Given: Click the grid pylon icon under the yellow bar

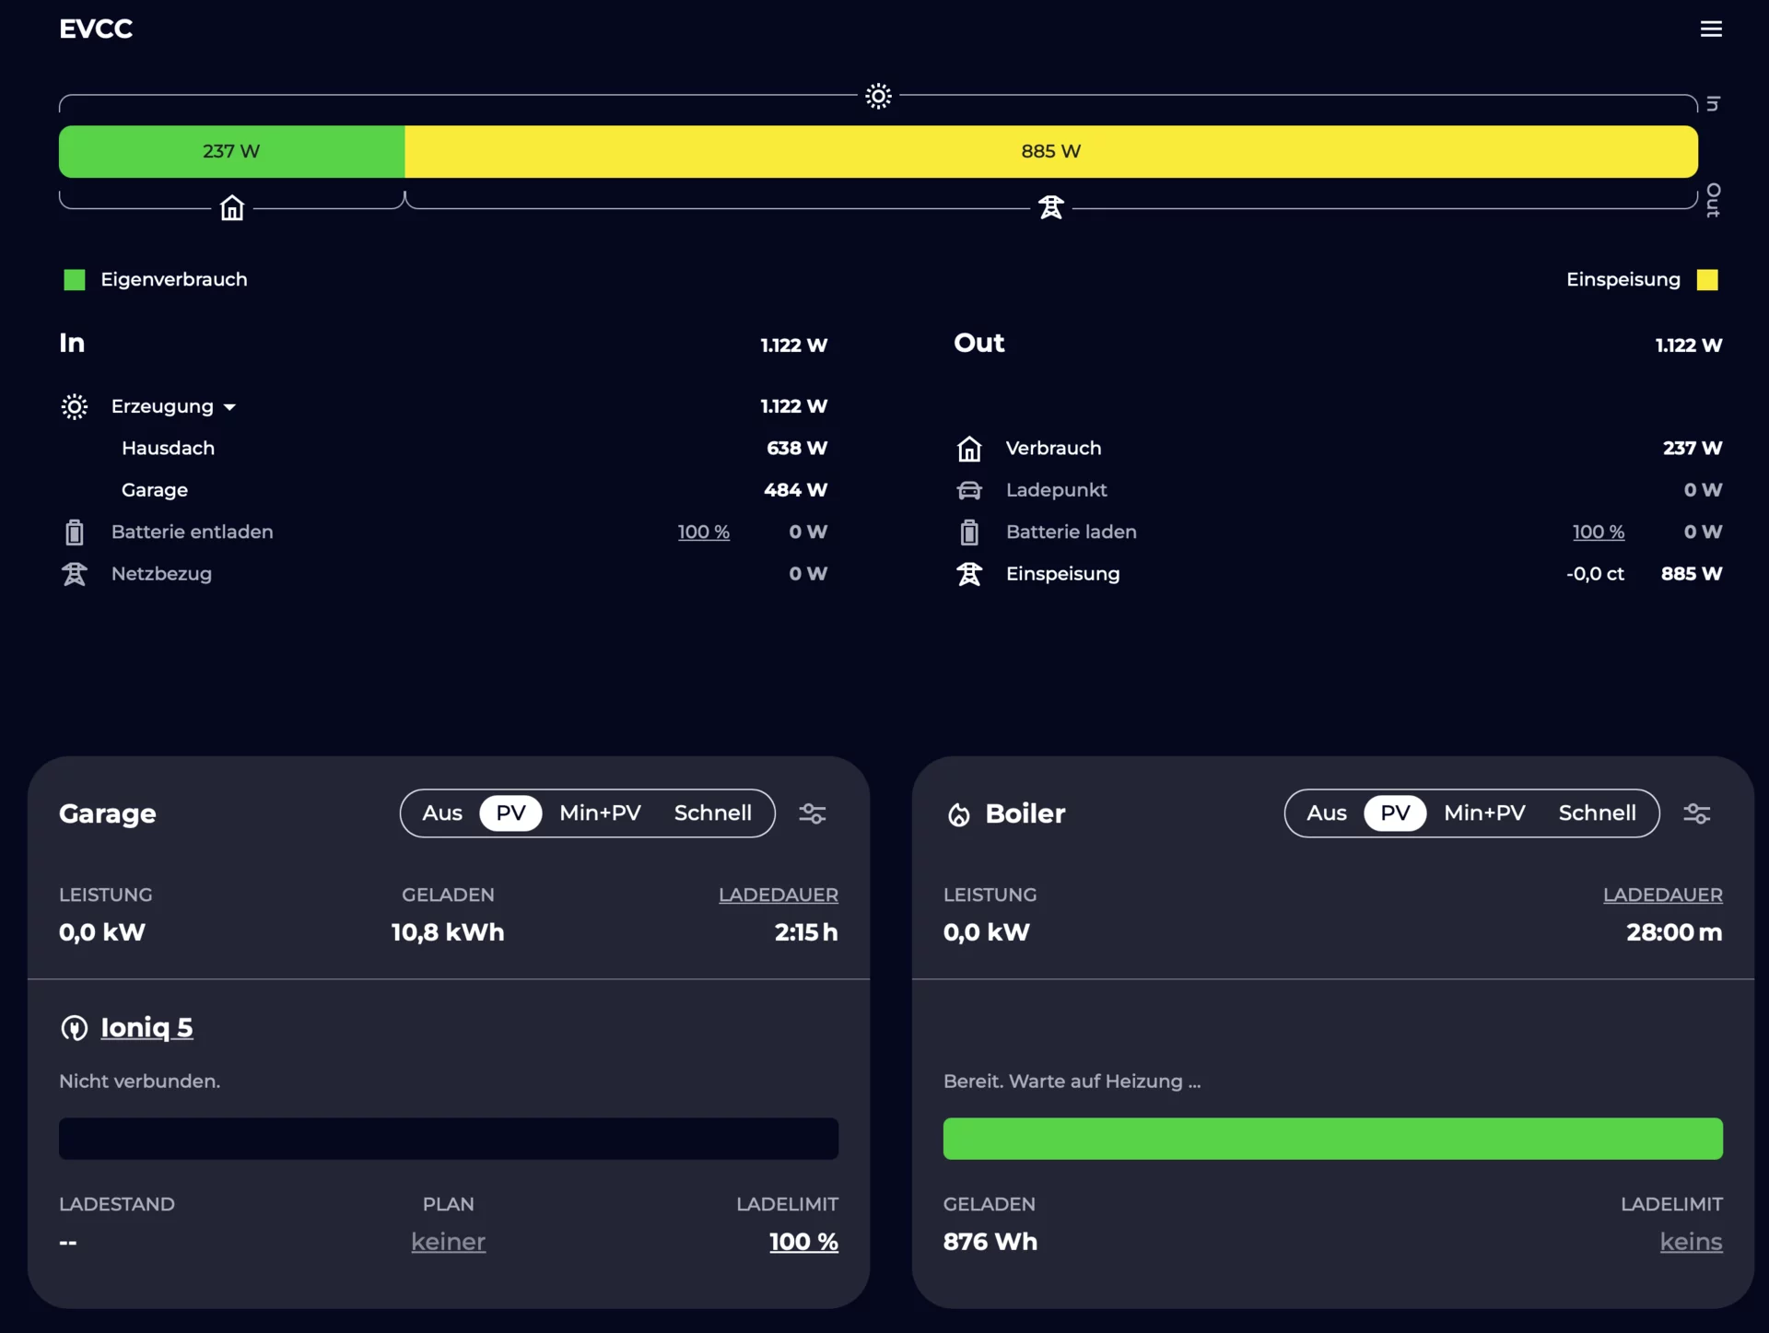Looking at the screenshot, I should coord(1050,208).
